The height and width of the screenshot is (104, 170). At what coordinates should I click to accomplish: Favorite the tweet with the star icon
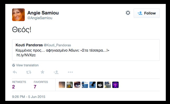coord(42,72)
